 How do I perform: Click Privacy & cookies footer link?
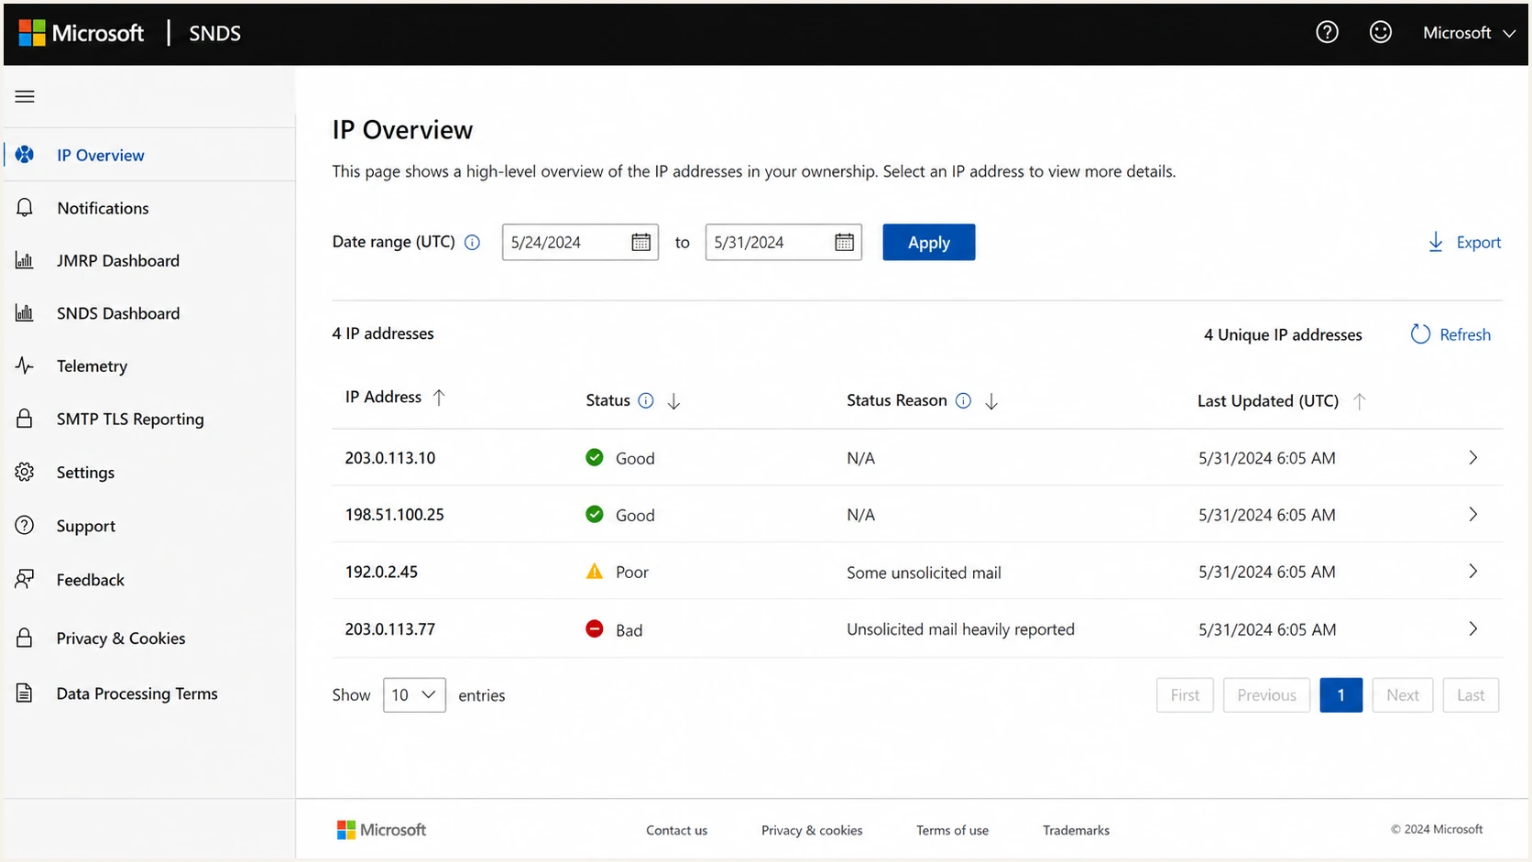point(812,830)
